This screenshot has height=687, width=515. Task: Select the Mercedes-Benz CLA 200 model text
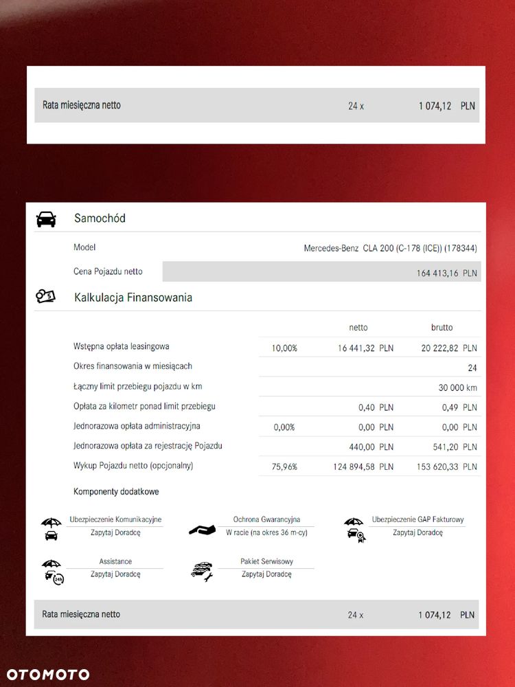(390, 249)
